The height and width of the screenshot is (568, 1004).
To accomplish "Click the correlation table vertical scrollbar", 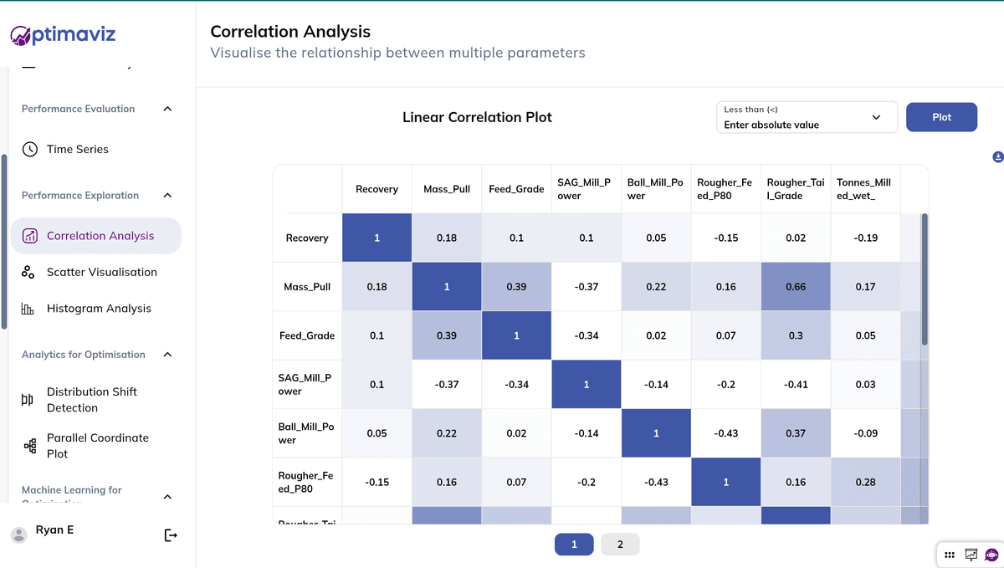I will click(x=925, y=279).
